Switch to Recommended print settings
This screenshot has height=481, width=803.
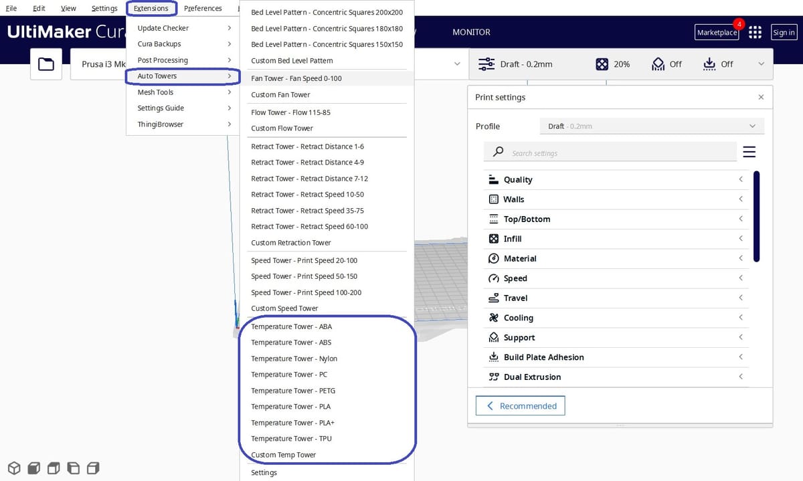pyautogui.click(x=521, y=406)
